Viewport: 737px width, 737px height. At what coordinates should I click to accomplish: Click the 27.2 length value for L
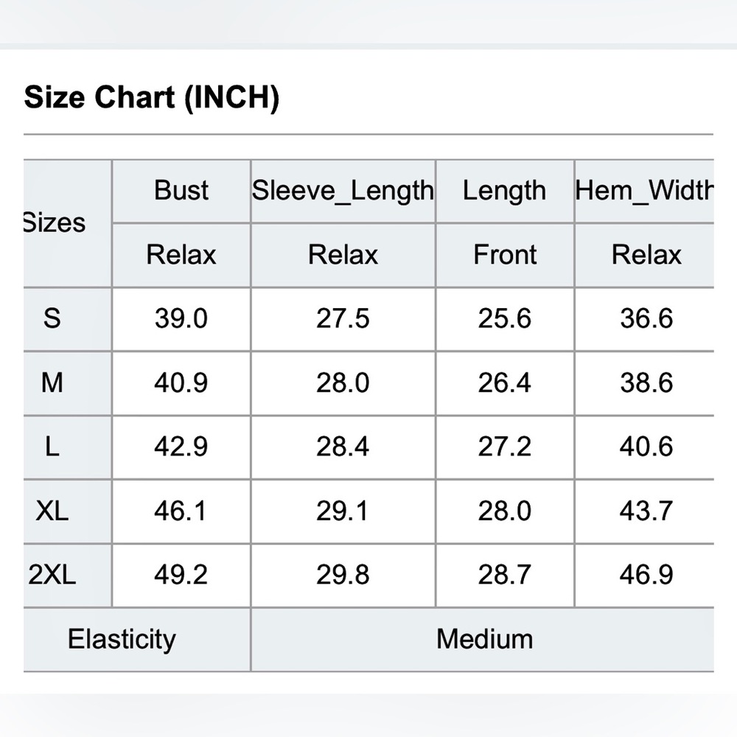505,447
